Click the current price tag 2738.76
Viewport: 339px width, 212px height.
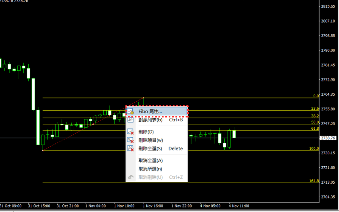coord(328,138)
